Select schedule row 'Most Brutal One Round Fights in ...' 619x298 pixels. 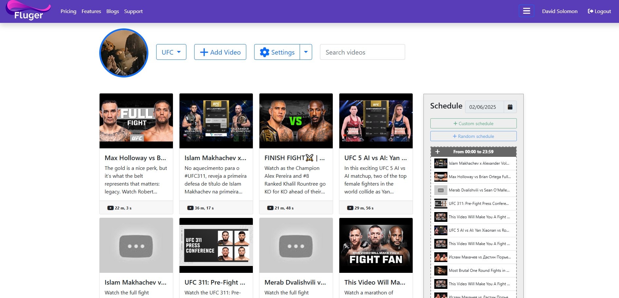tap(474, 271)
